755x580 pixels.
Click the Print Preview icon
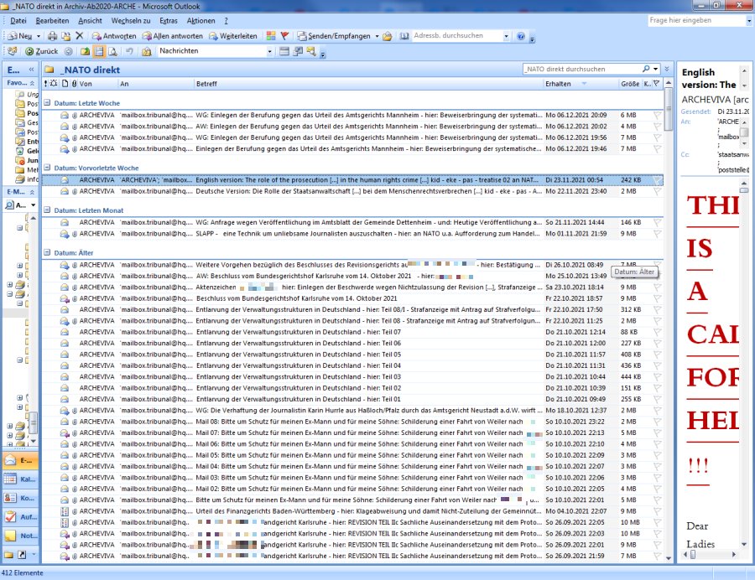pos(112,51)
